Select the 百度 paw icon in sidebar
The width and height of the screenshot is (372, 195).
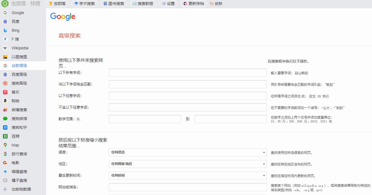[x=5, y=22]
